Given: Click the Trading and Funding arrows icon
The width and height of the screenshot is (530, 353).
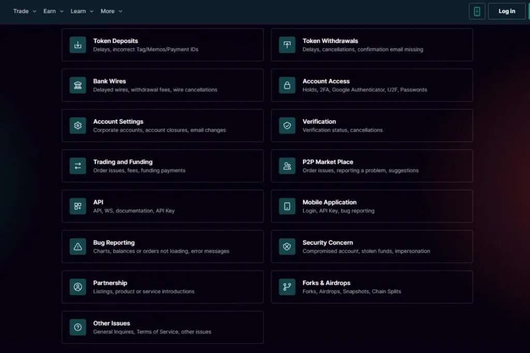Looking at the screenshot, I should click(x=78, y=166).
